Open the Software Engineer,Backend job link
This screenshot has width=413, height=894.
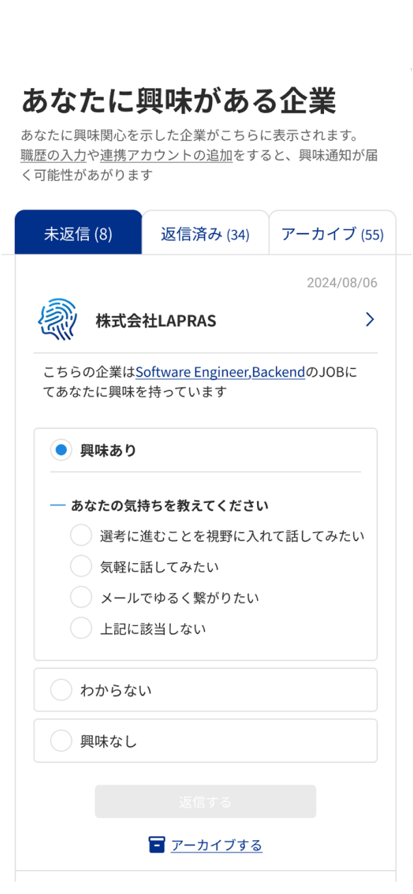point(219,372)
